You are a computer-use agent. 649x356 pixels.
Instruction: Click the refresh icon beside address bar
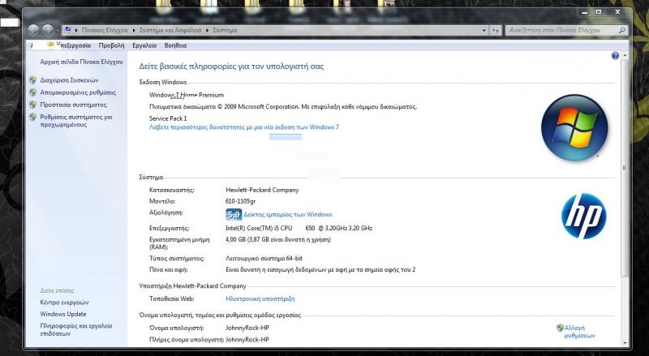(x=496, y=30)
